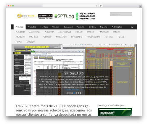Click the magnifier search icon in navbar
The image size is (148, 125).
[x=132, y=27]
